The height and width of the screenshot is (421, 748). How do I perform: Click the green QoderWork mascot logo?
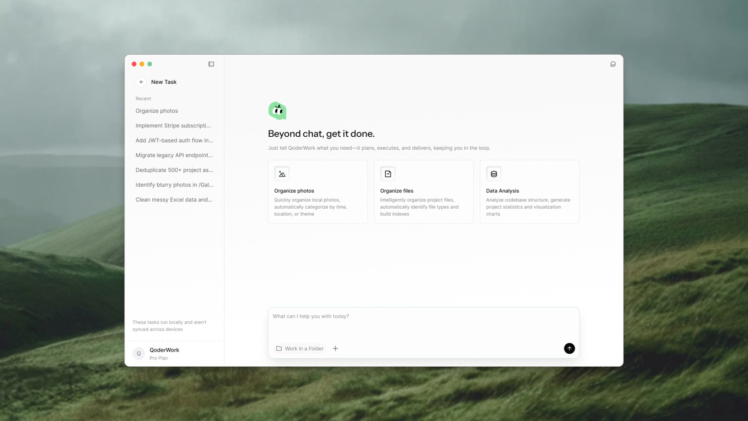click(277, 110)
